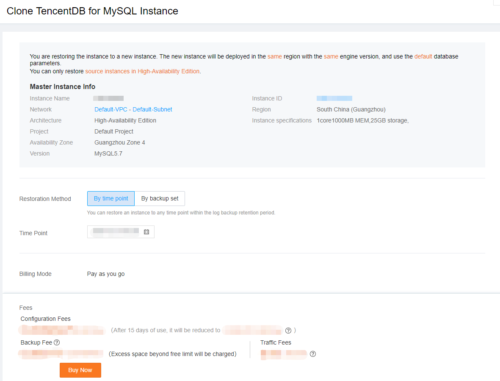This screenshot has height=381, width=500.
Task: Click the 'Configuration Fees' label
Action: pos(46,319)
